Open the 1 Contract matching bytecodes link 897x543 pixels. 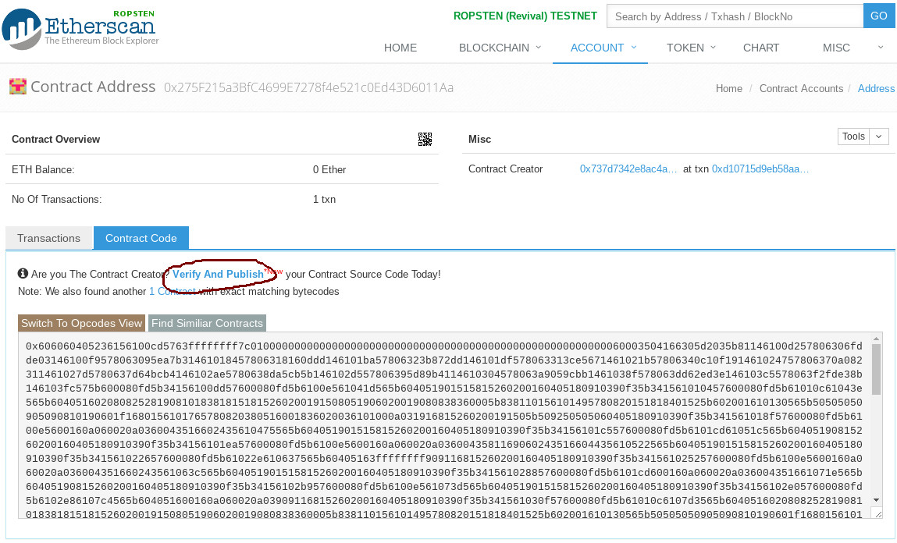tap(173, 292)
